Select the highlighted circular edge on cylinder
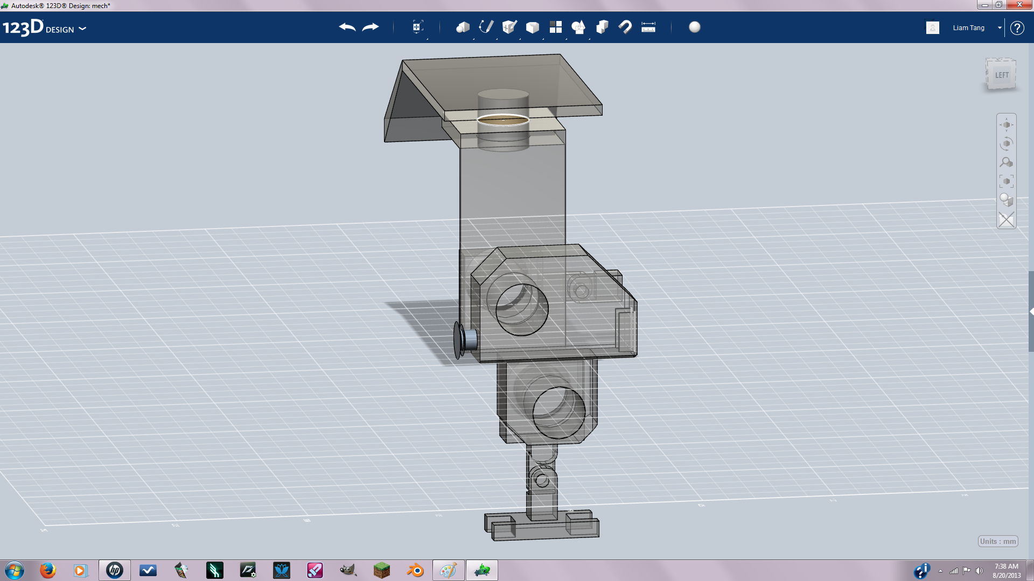Viewport: 1034px width, 581px height. [503, 119]
